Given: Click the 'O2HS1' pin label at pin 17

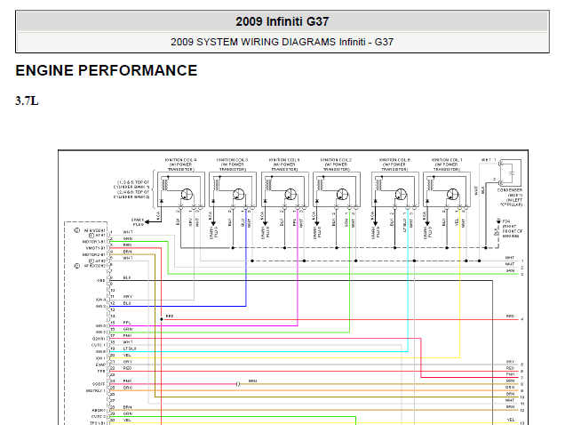Looking at the screenshot, I should pos(99,339).
